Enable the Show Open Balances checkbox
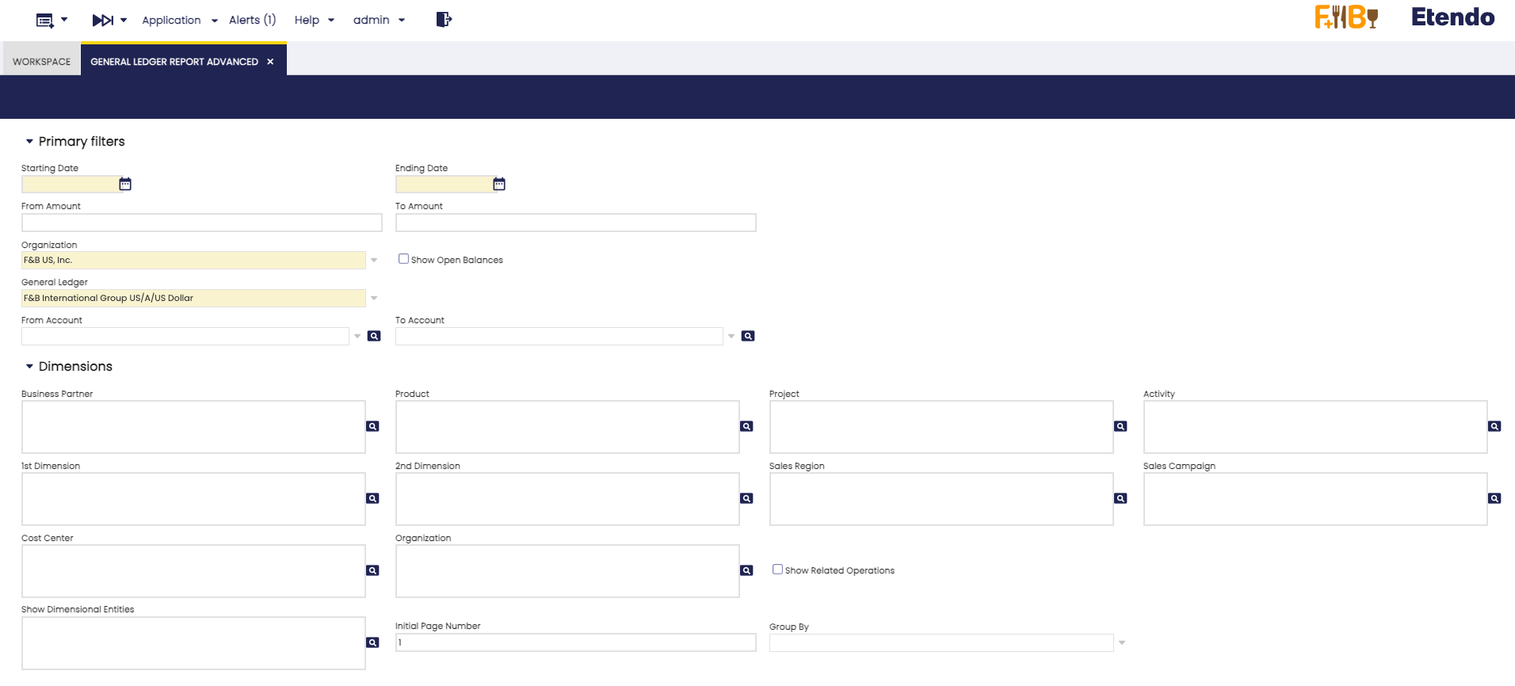Screen dimensions: 1515x686 403,259
